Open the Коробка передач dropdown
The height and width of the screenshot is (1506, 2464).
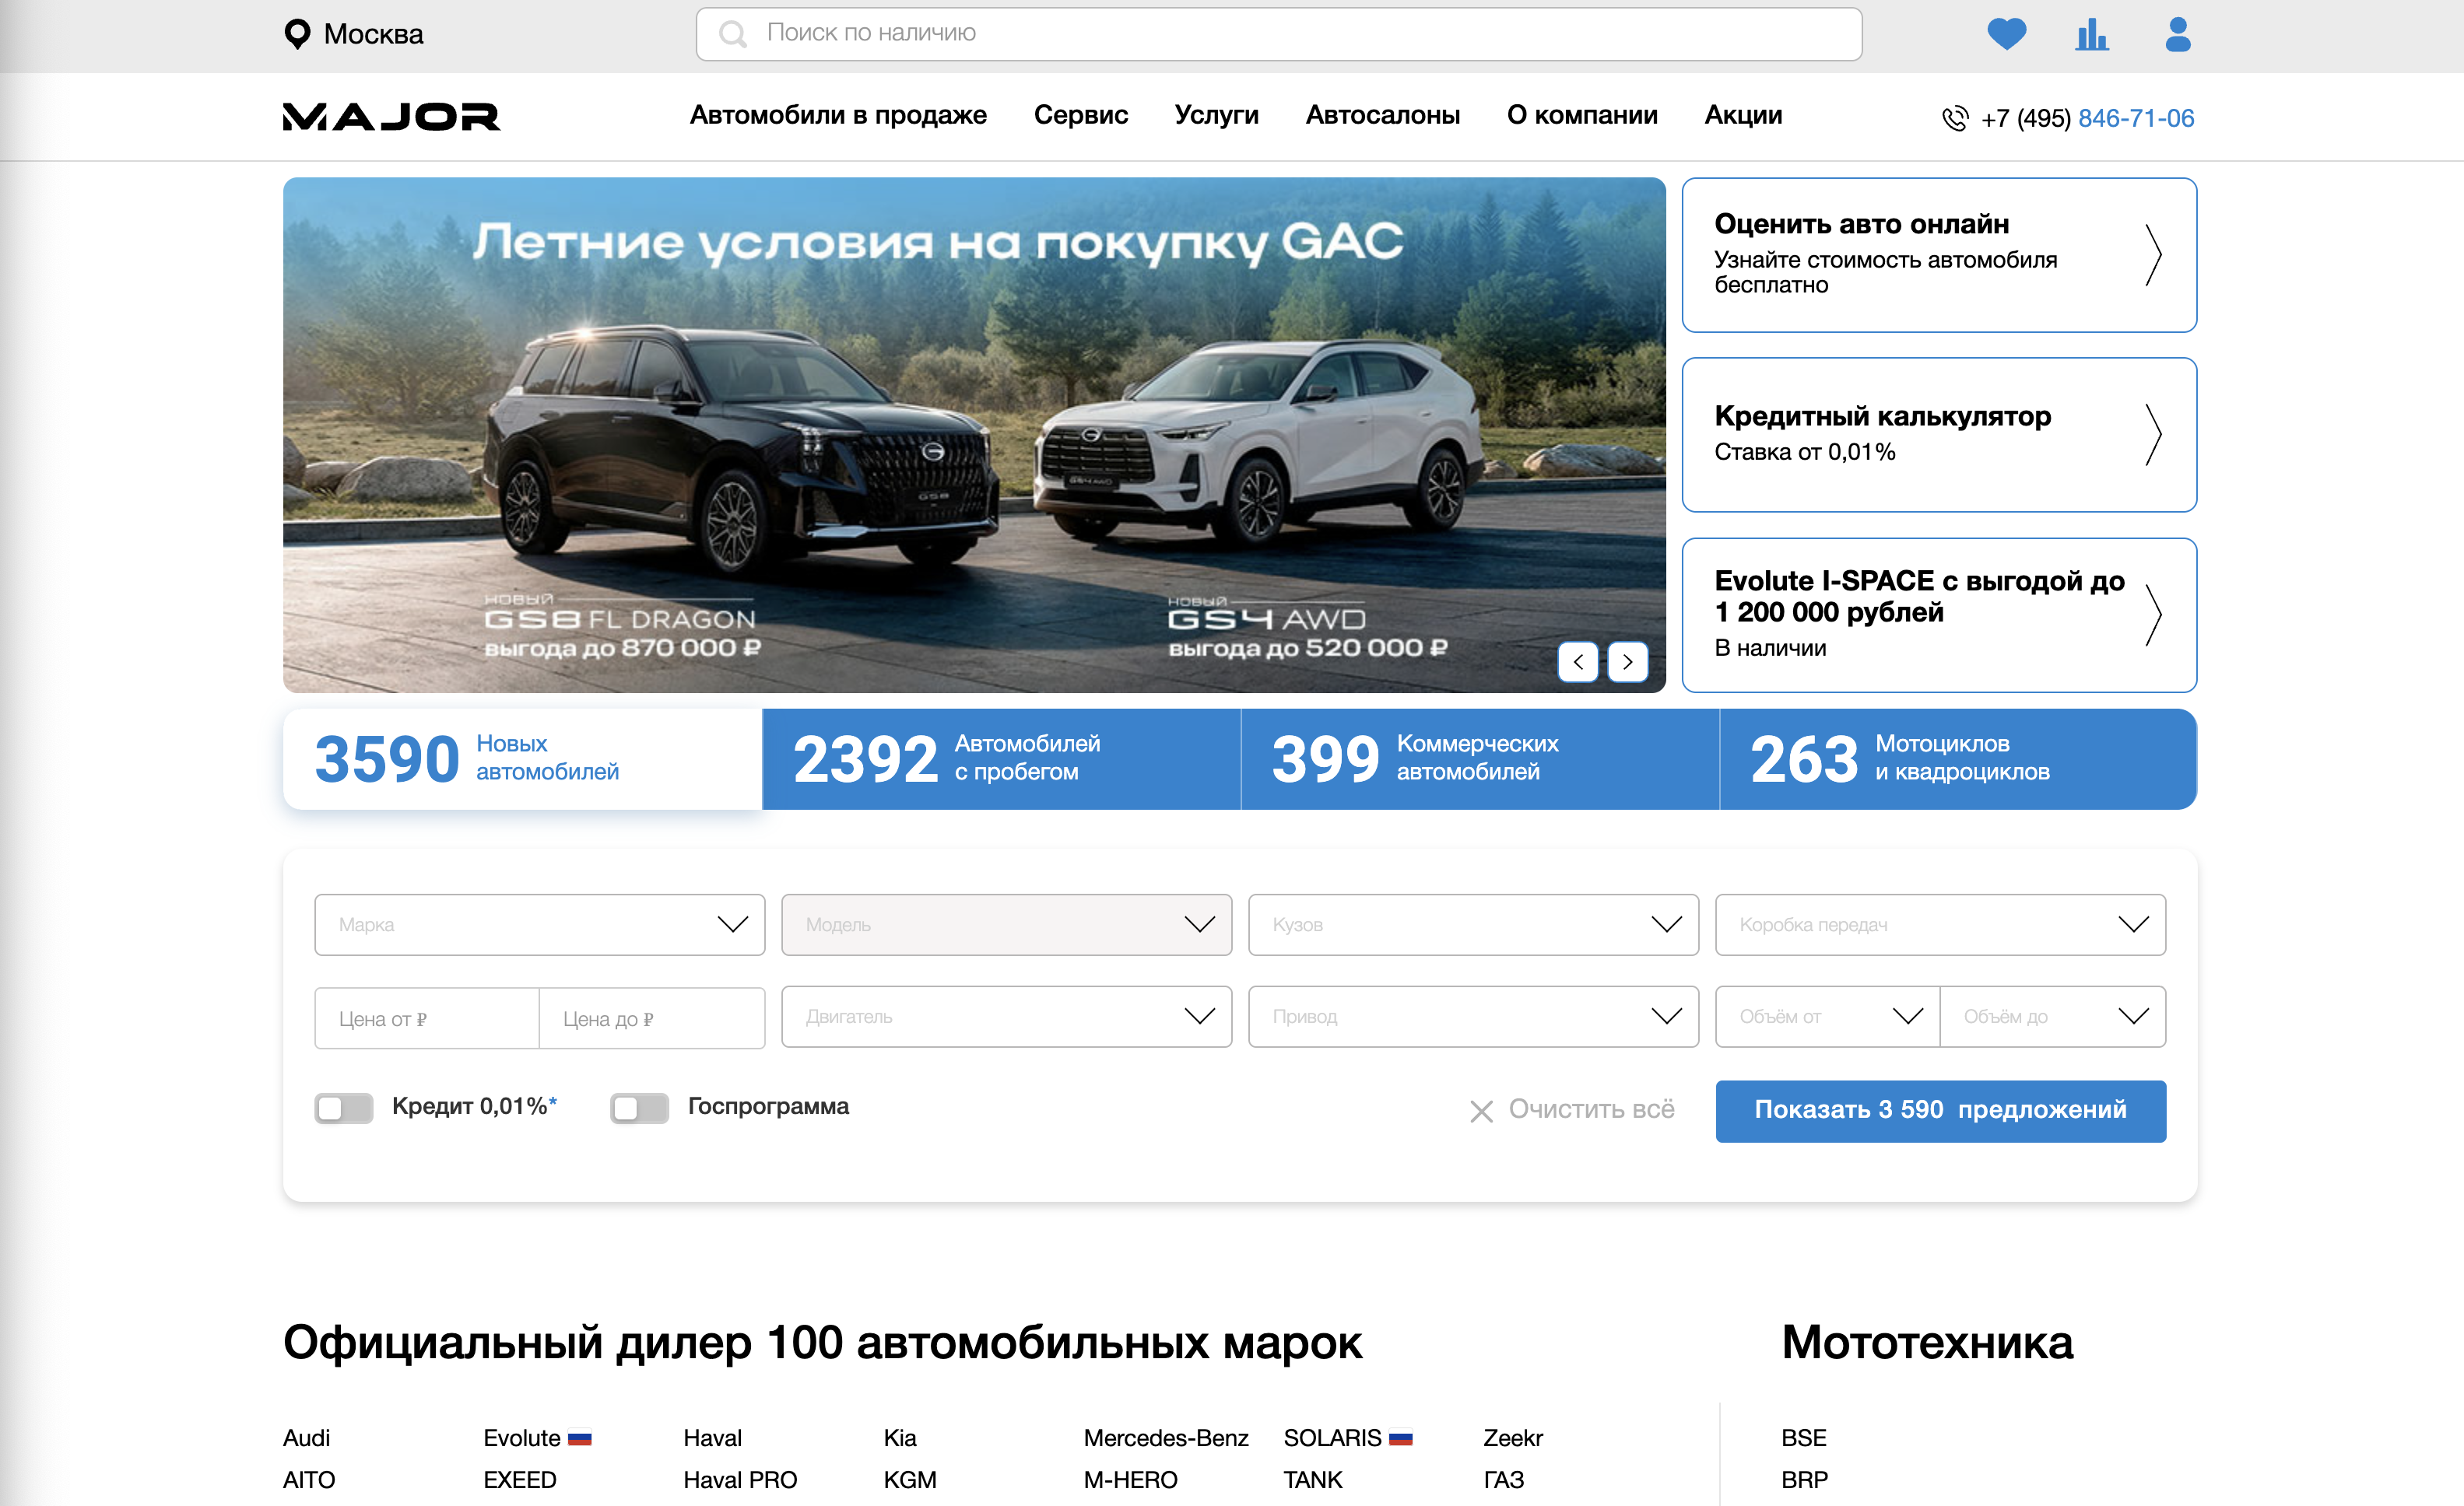point(1940,924)
